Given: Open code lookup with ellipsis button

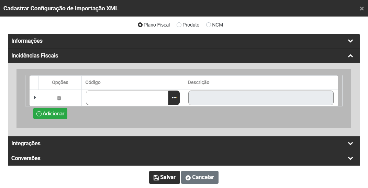Looking at the screenshot, I should pos(174,98).
